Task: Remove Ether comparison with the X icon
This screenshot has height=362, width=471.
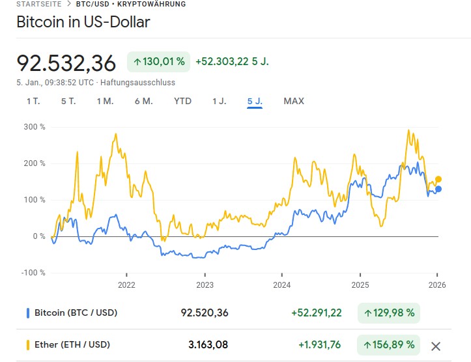Action: [436, 345]
